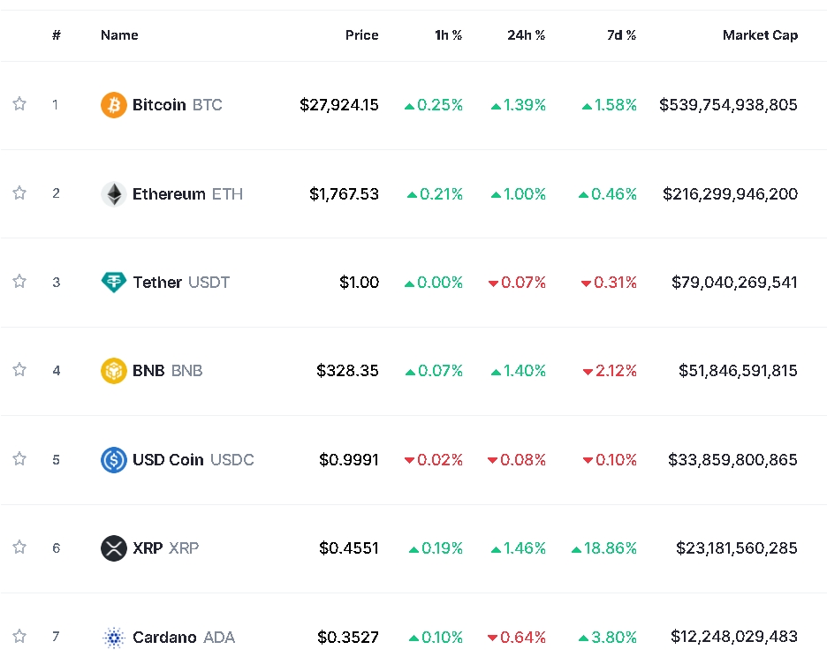
Task: Sort table by Price column header
Action: (361, 35)
